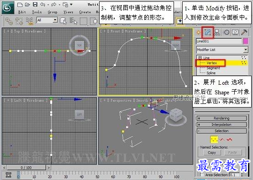Open the Tools menu

37,12
